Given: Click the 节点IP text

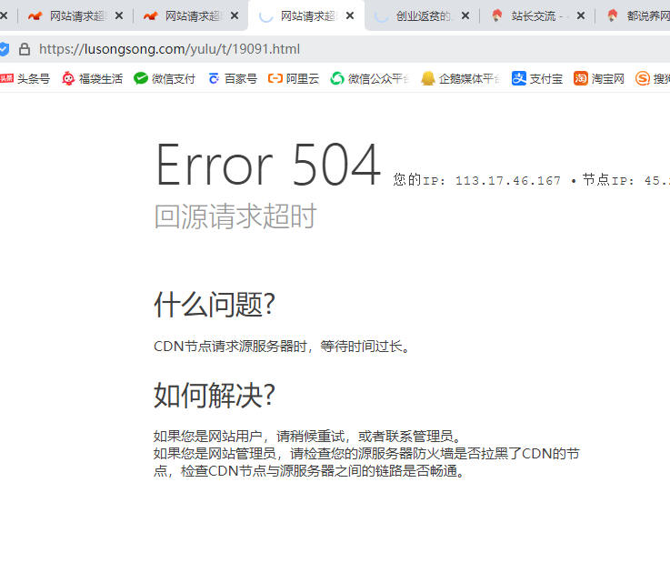Looking at the screenshot, I should (626, 180).
